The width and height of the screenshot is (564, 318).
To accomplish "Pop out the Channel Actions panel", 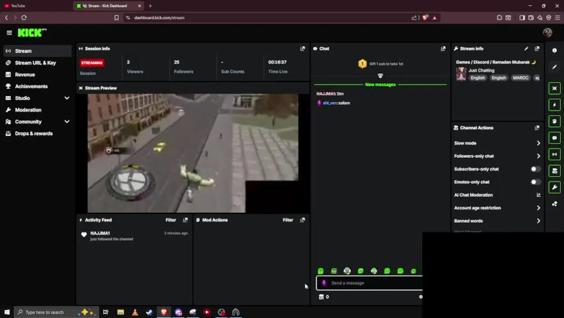I will (537, 128).
